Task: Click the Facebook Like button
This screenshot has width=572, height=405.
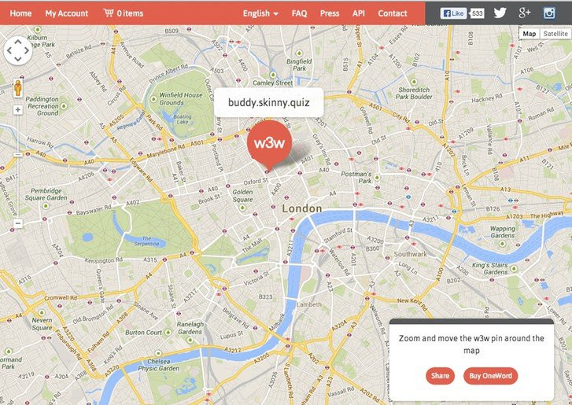Action: 453,13
